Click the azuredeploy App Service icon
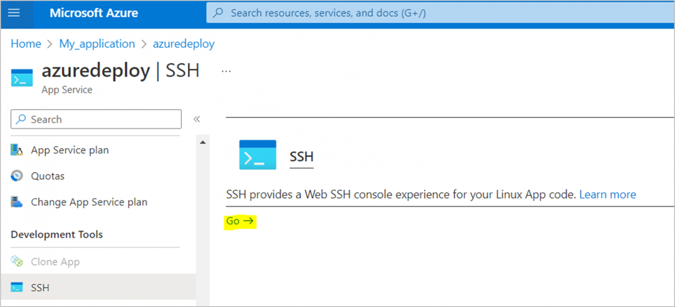Image resolution: width=675 pixels, height=307 pixels. (22, 77)
